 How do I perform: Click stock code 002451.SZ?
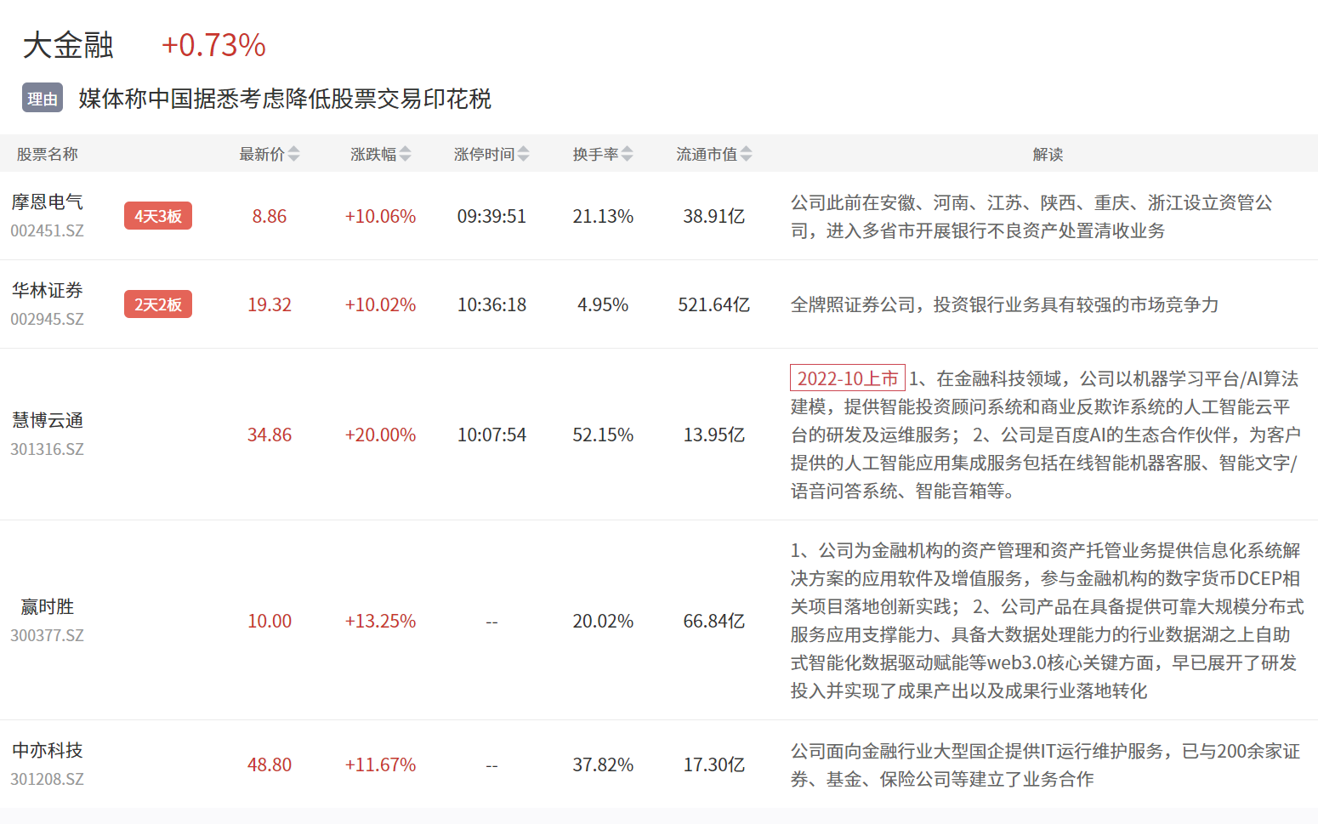48,230
